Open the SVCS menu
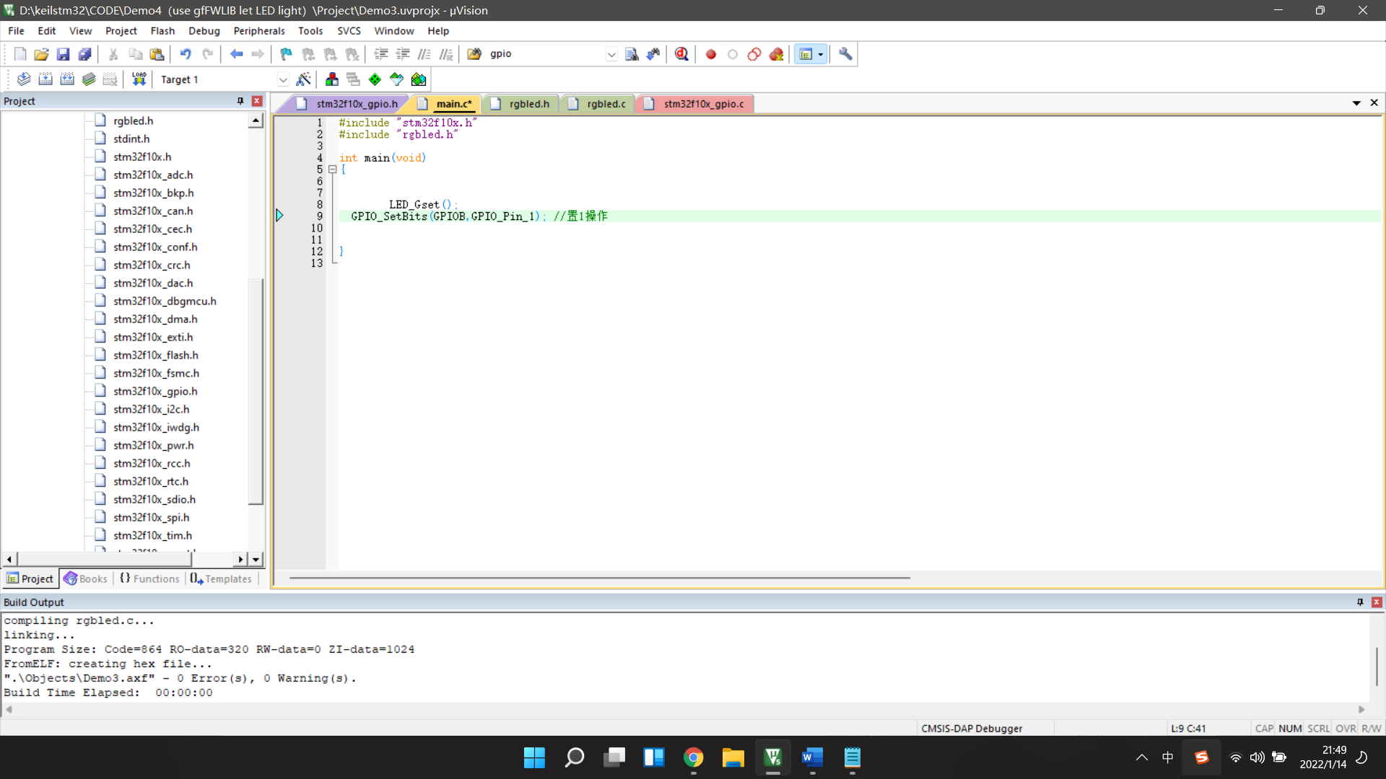This screenshot has height=779, width=1386. click(349, 31)
